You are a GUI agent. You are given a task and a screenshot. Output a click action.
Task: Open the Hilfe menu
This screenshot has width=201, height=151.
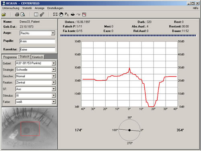[x=195, y=8]
